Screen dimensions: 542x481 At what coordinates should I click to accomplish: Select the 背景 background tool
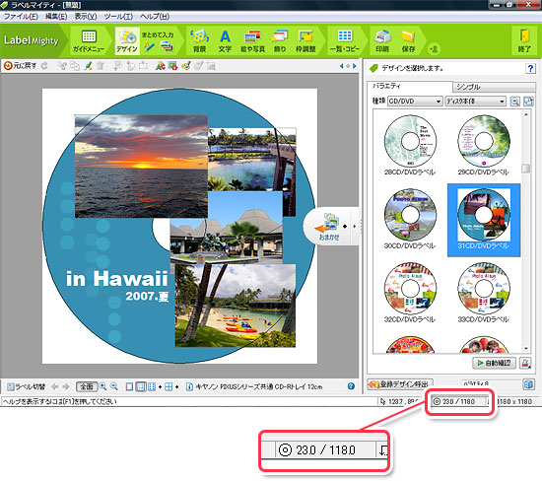pos(199,40)
